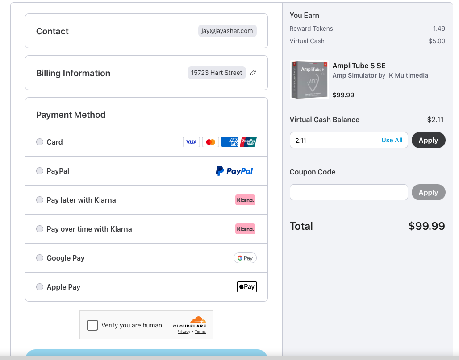Click the Apple Pay badge icon
This screenshot has width=459, height=360.
click(x=246, y=287)
